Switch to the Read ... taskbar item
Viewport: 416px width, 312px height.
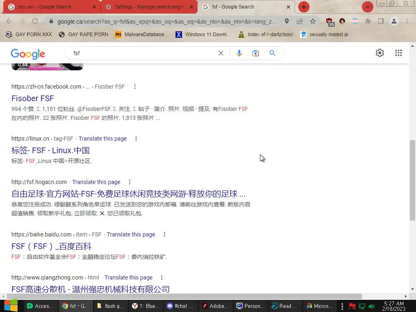(285, 306)
